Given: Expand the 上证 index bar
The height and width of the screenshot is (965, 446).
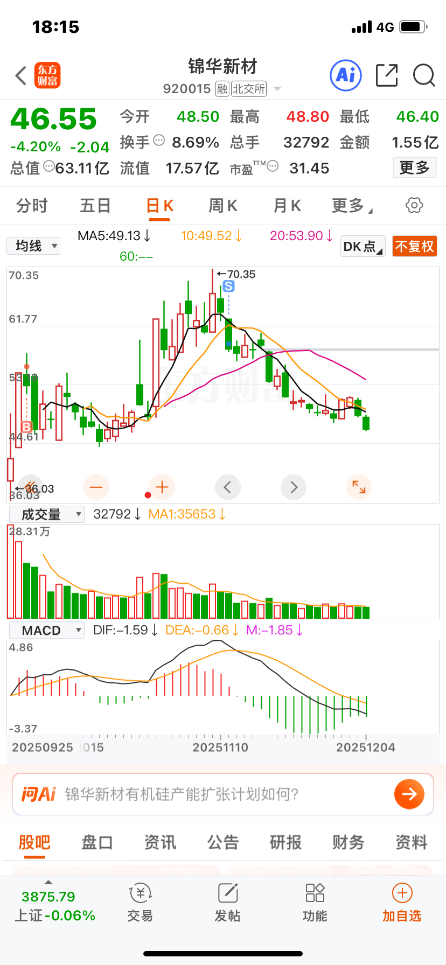Looking at the screenshot, I should (x=48, y=882).
